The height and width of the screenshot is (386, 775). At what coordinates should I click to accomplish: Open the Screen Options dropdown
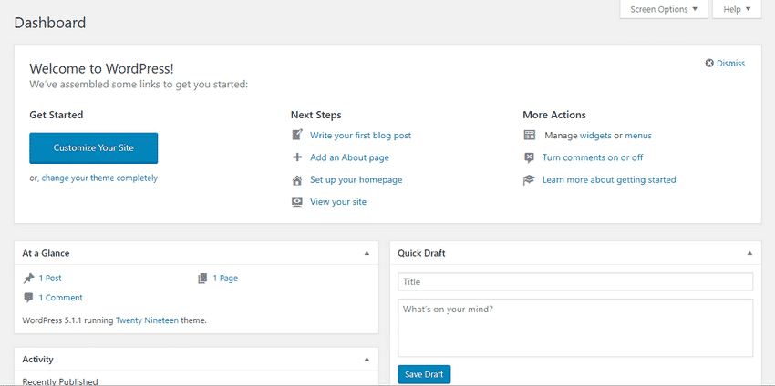[x=664, y=9]
